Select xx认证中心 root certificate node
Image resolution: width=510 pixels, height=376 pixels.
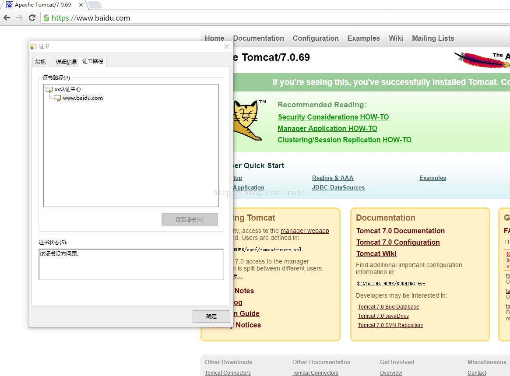(x=68, y=89)
